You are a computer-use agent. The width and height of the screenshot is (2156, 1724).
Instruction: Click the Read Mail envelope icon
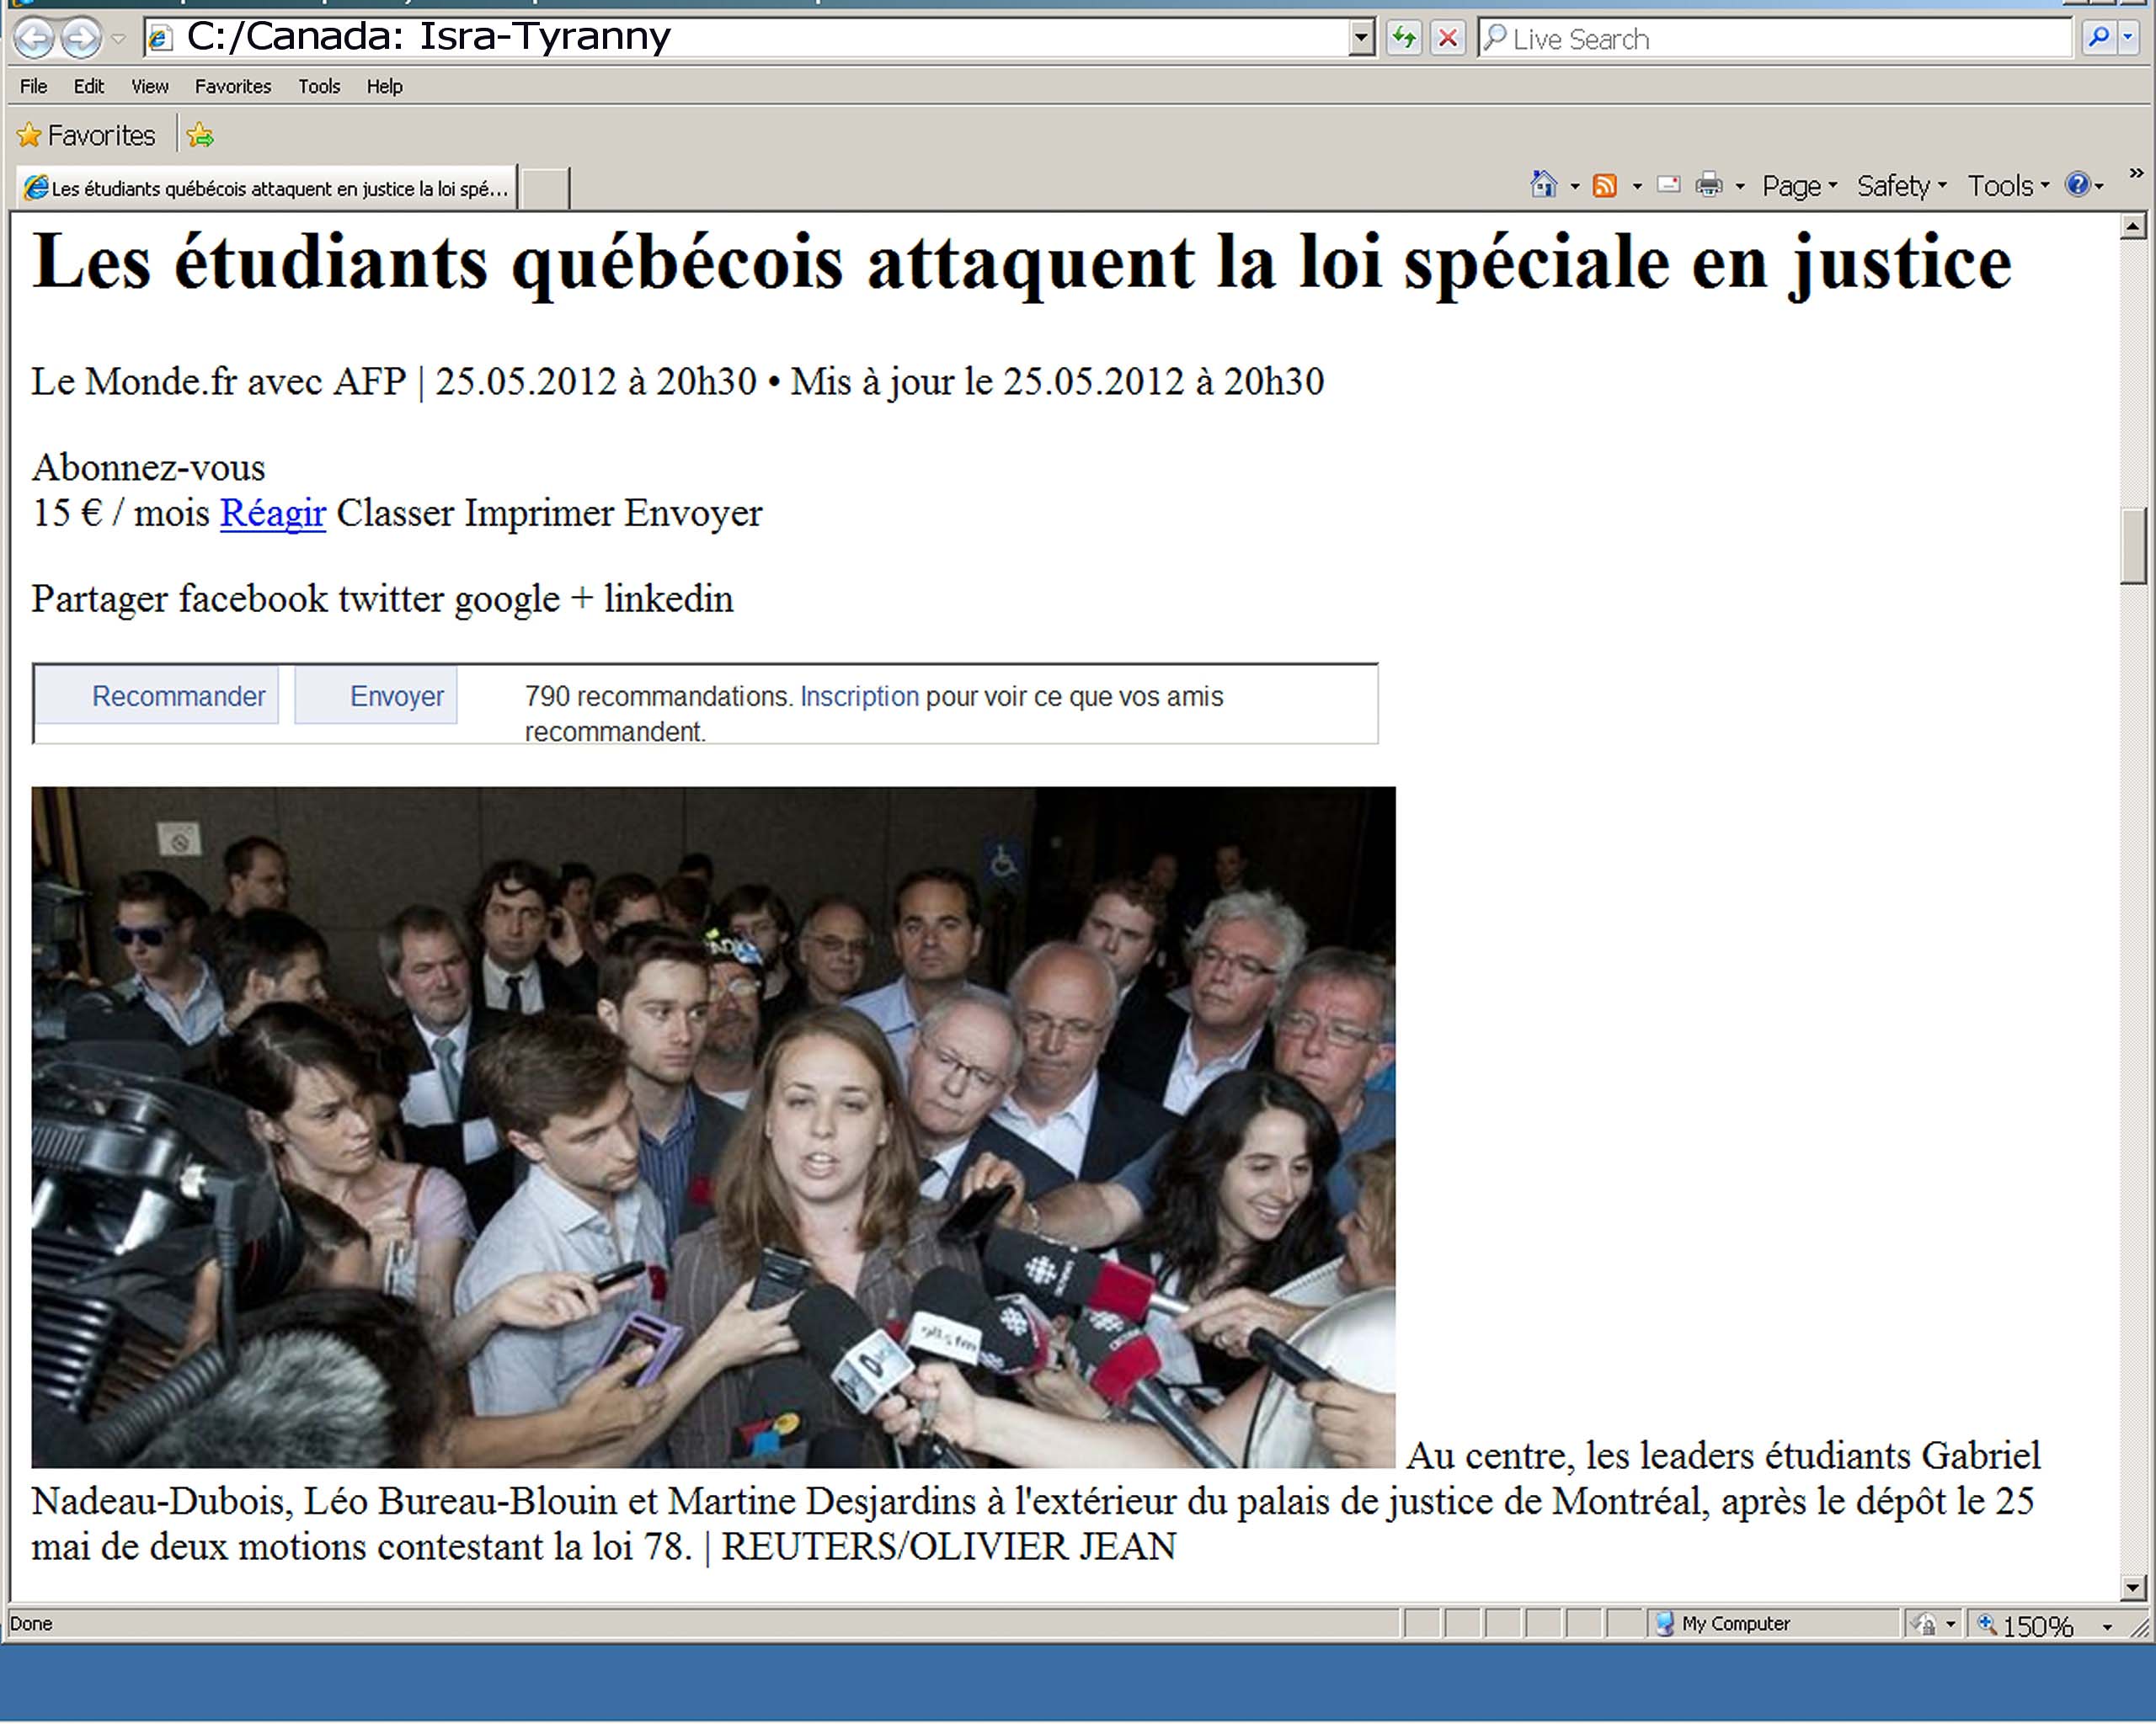pyautogui.click(x=1668, y=185)
